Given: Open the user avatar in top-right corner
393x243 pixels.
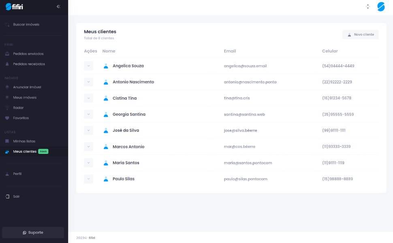Looking at the screenshot, I should (x=380, y=6).
